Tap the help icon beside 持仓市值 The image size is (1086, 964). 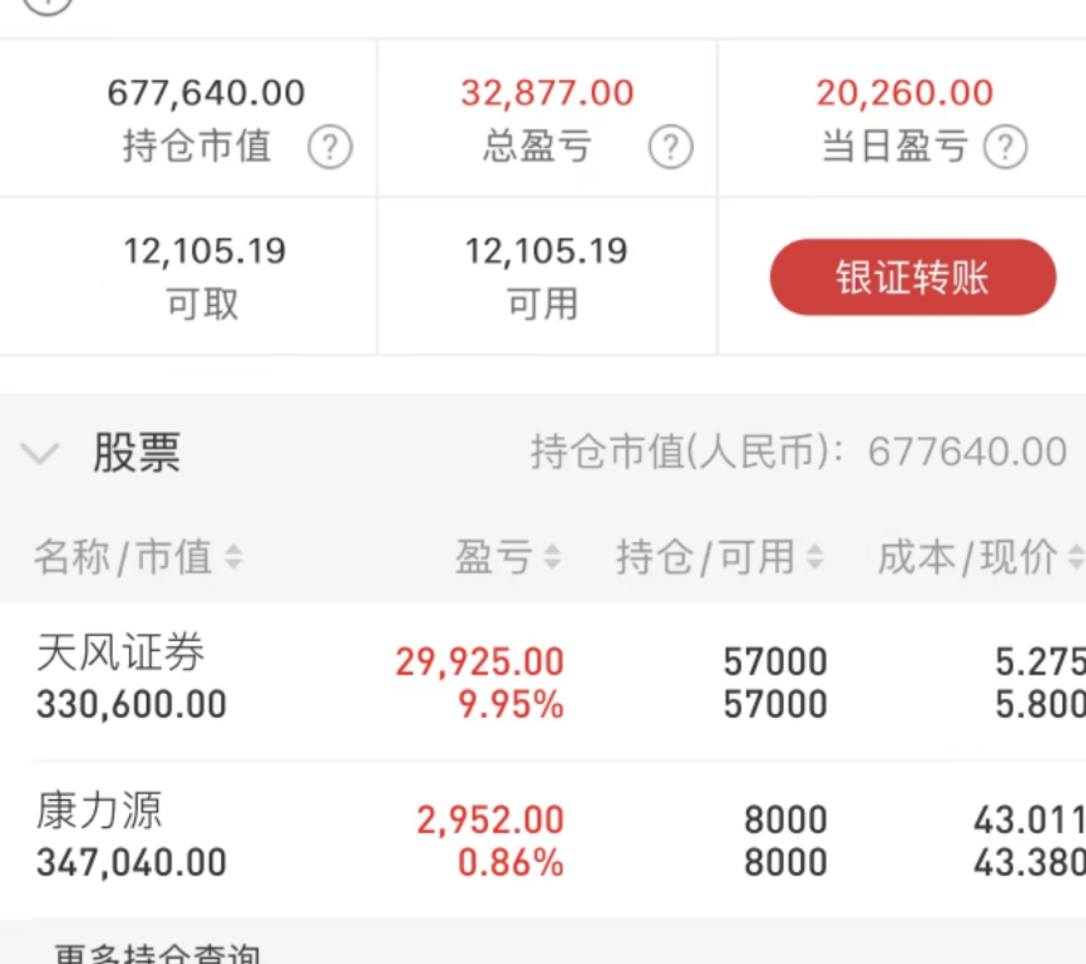(x=330, y=147)
